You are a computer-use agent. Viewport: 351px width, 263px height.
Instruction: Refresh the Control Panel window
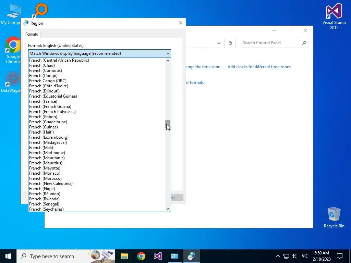[230, 43]
